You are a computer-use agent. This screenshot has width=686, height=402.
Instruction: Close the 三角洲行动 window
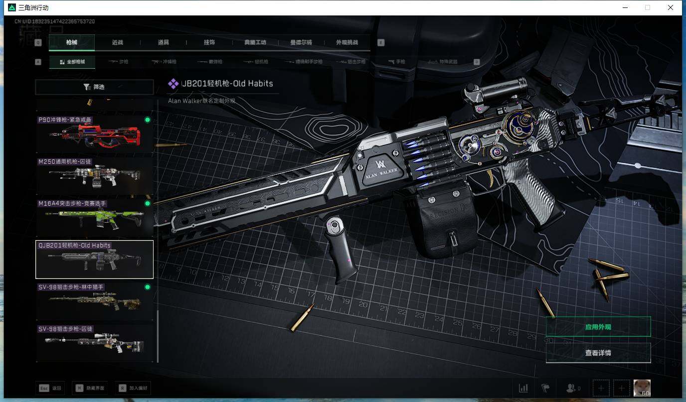(671, 7)
